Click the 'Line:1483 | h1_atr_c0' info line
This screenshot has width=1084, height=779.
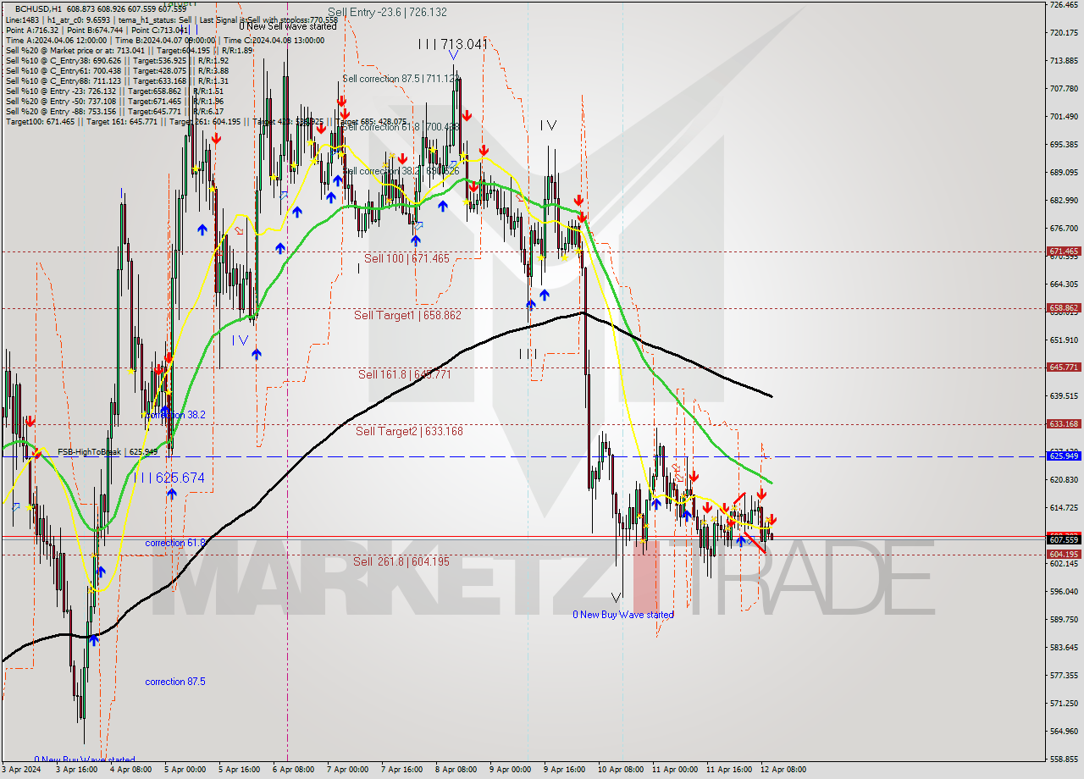point(171,19)
